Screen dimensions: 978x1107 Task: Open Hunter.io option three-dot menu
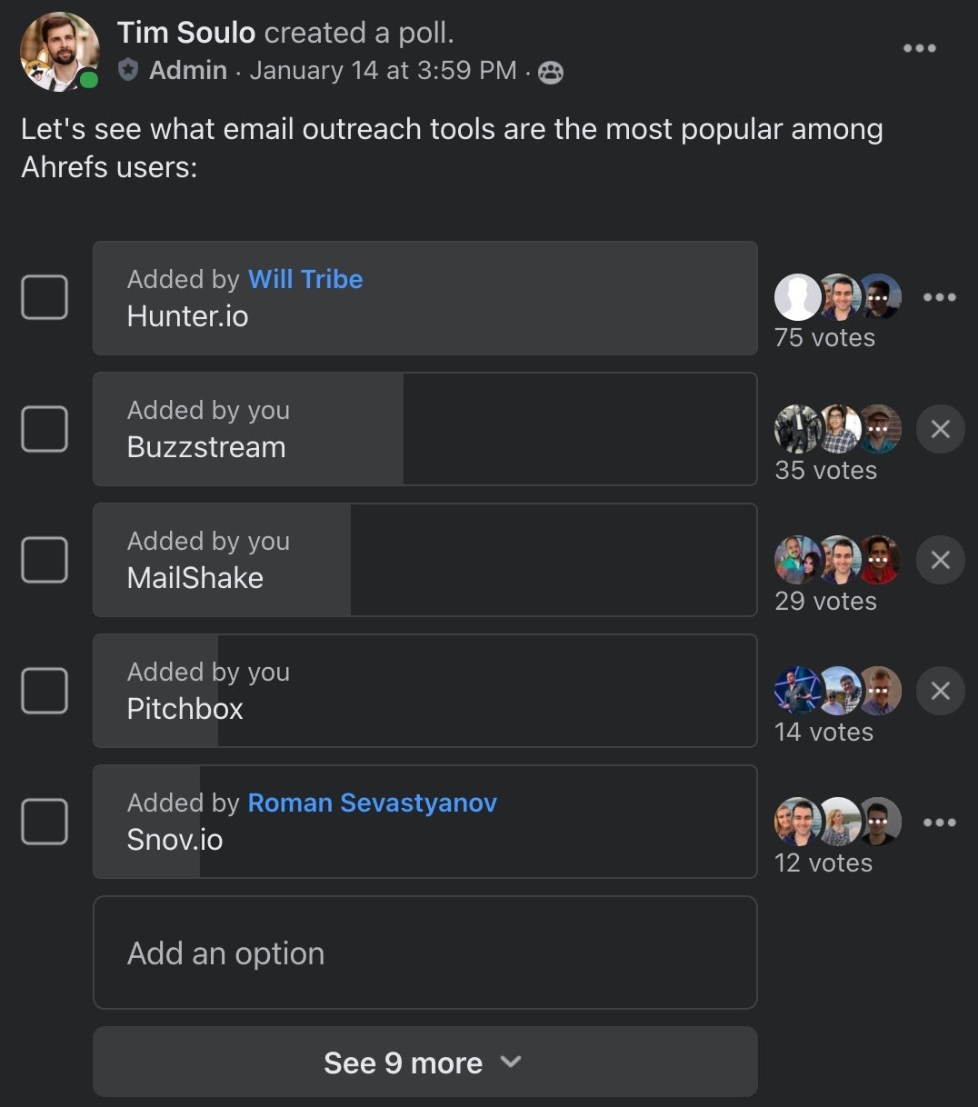(939, 297)
